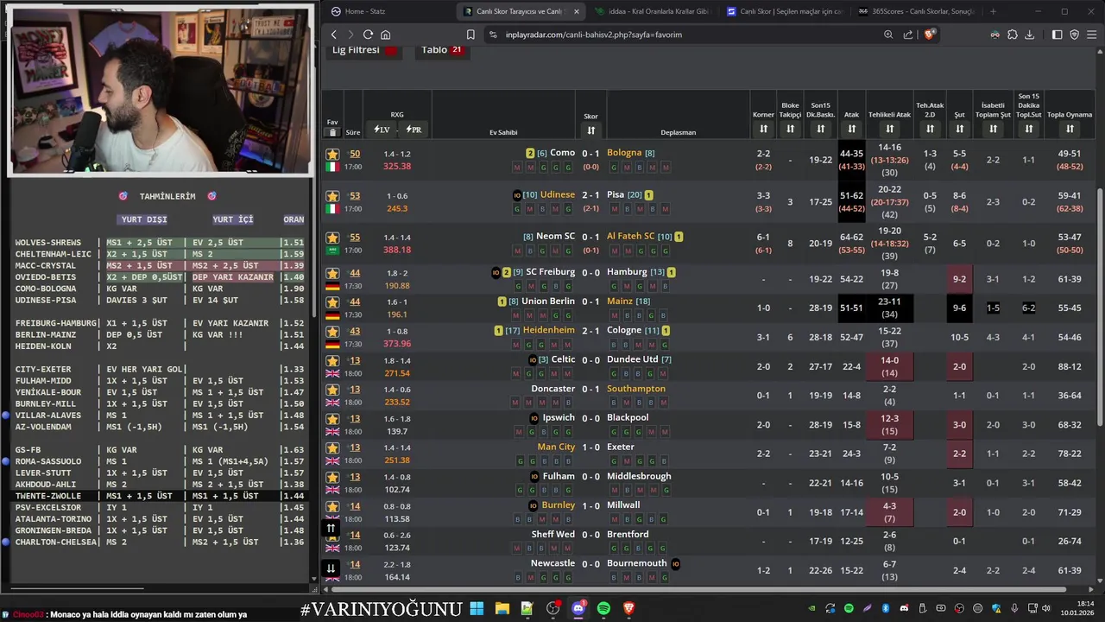Viewport: 1105px width, 622px height.
Task: Click trash icon under Fav header
Action: 332,133
